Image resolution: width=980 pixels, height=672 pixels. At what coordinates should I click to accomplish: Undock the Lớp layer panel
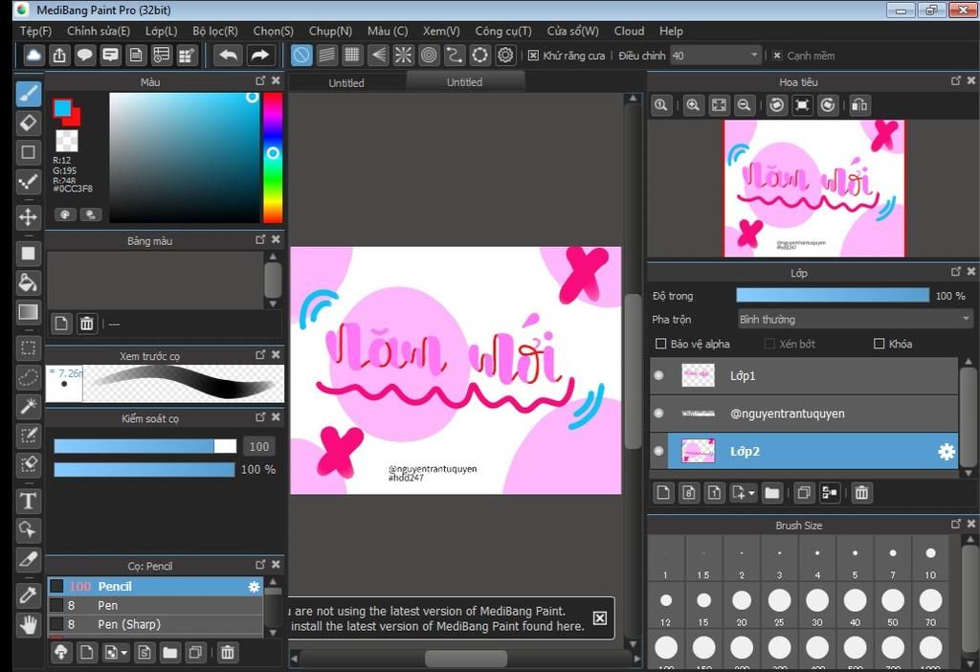pos(956,271)
